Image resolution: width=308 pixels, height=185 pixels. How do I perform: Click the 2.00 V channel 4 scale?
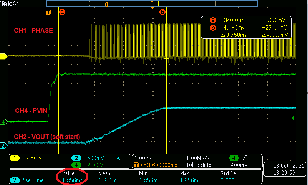click(95, 165)
